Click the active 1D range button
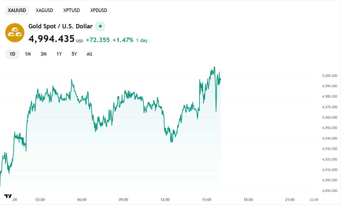This screenshot has height=205, width=341. (12, 54)
